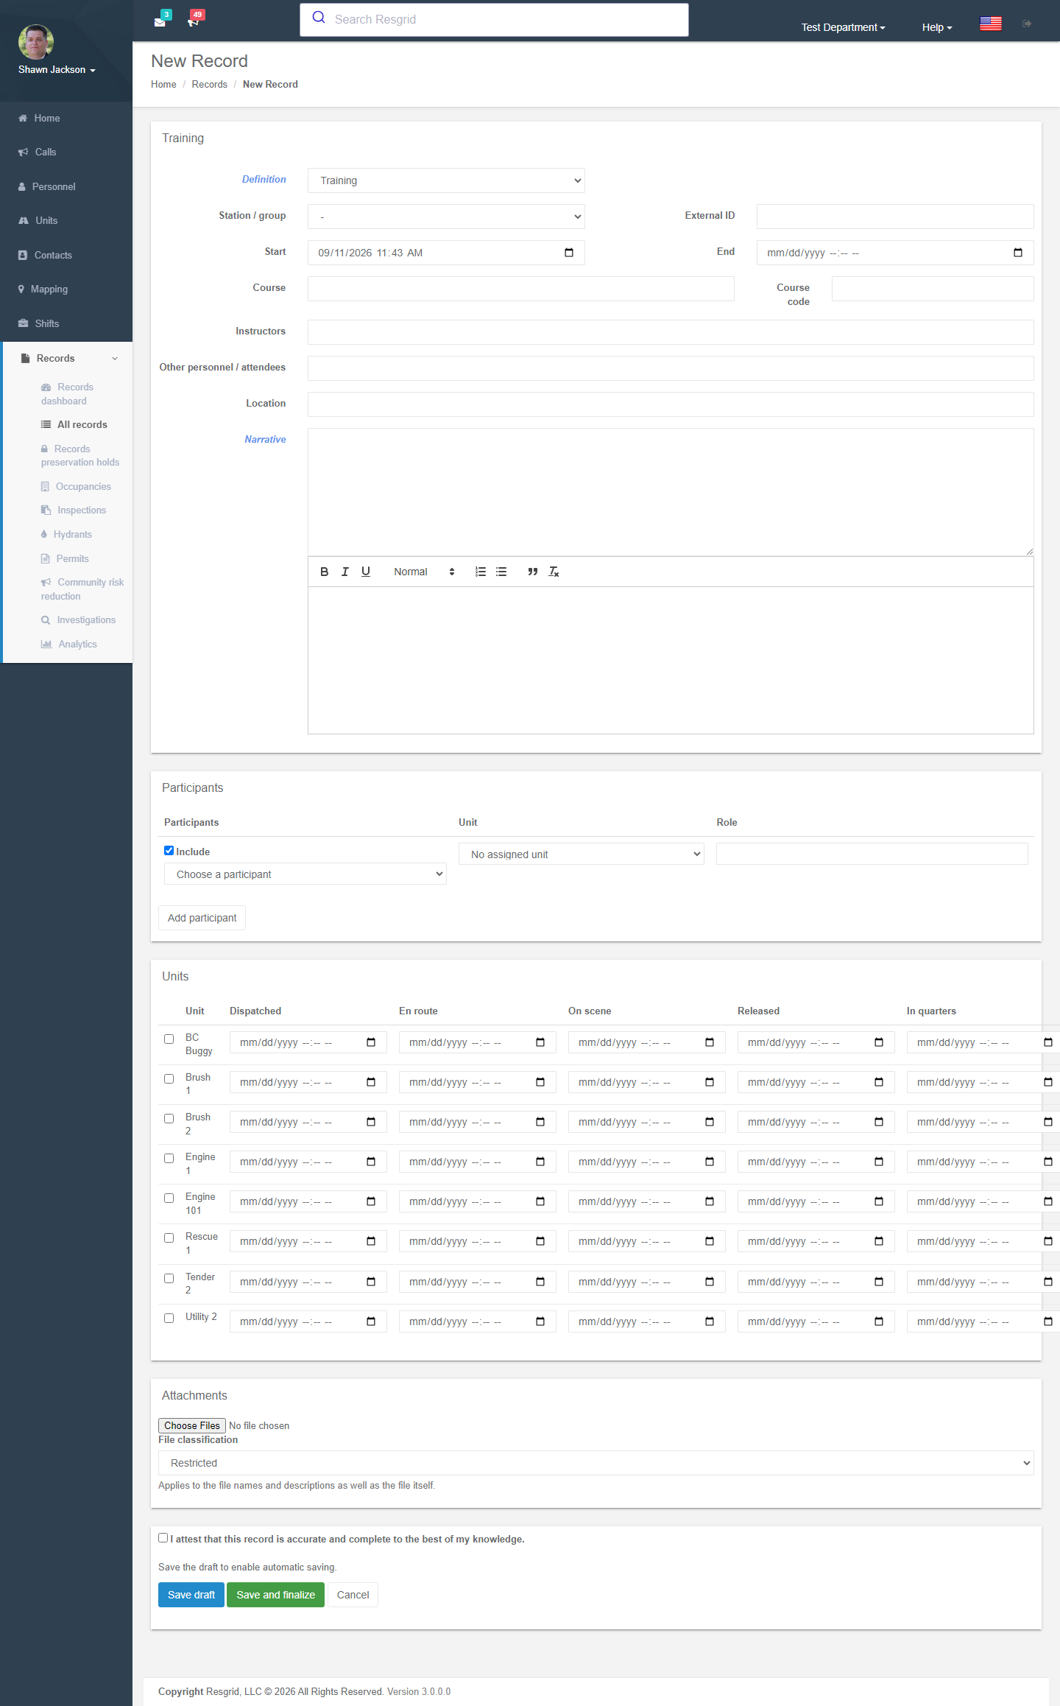Open Permits submenu item
The width and height of the screenshot is (1060, 1706).
click(65, 558)
